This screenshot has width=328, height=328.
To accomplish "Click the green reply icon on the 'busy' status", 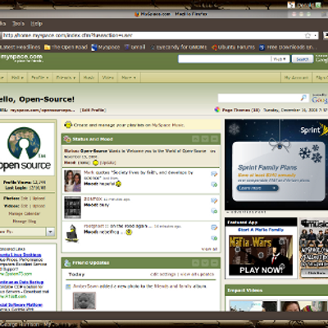I will pos(214,211).
